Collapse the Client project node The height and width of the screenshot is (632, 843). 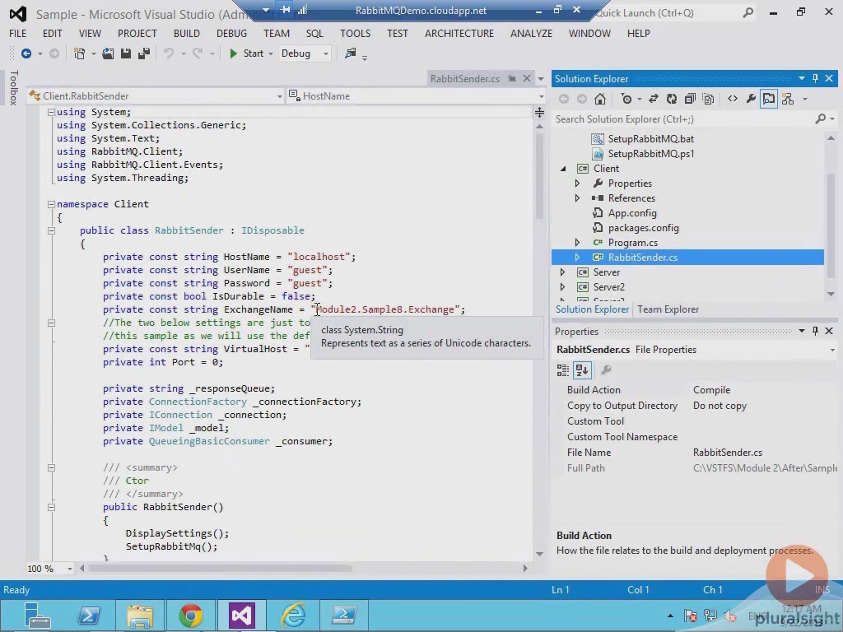coord(563,169)
